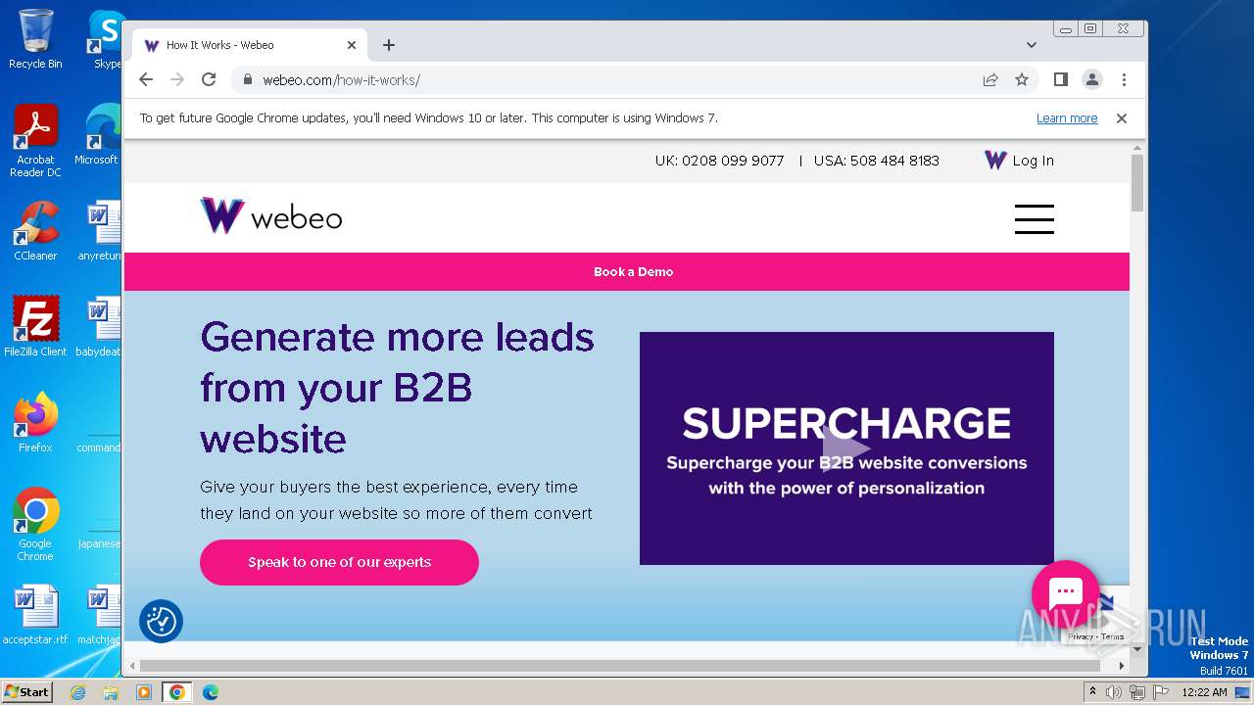
Task: Open a new browser tab
Action: tap(389, 45)
